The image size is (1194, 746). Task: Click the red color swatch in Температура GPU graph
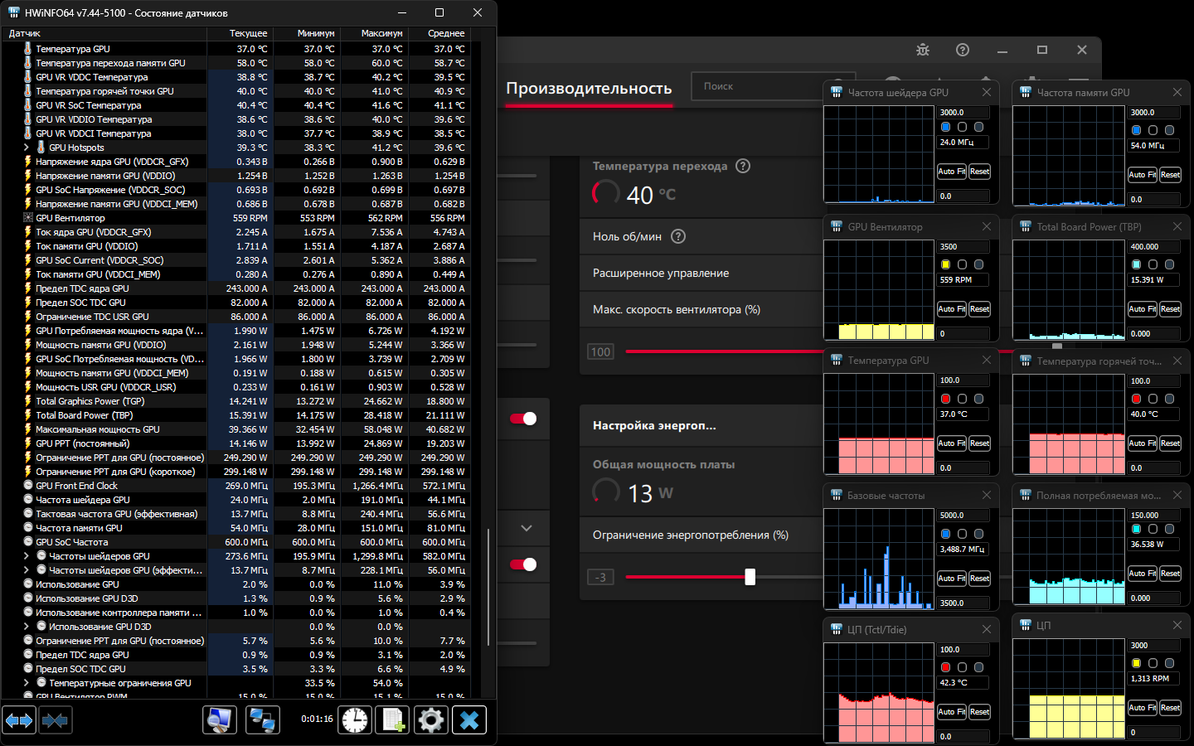point(945,399)
